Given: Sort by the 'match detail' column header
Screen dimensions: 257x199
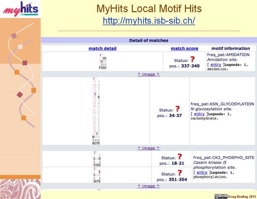Looking at the screenshot, I should (x=102, y=48).
